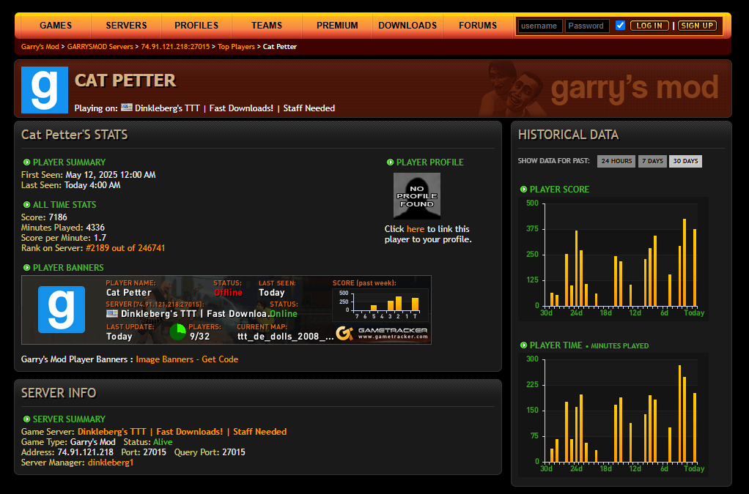The height and width of the screenshot is (494, 749).
Task: Click the GameTracker logo in the banner
Action: tap(381, 333)
